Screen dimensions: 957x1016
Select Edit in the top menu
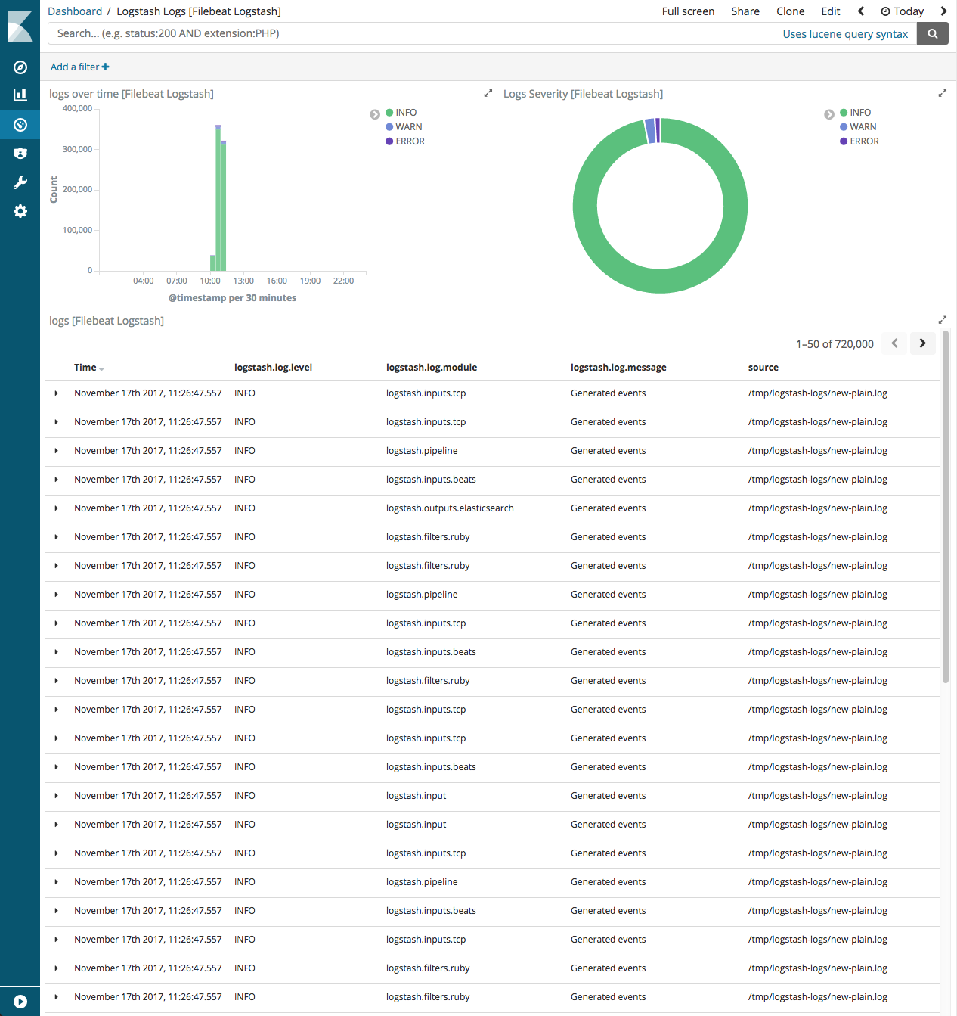coord(830,11)
